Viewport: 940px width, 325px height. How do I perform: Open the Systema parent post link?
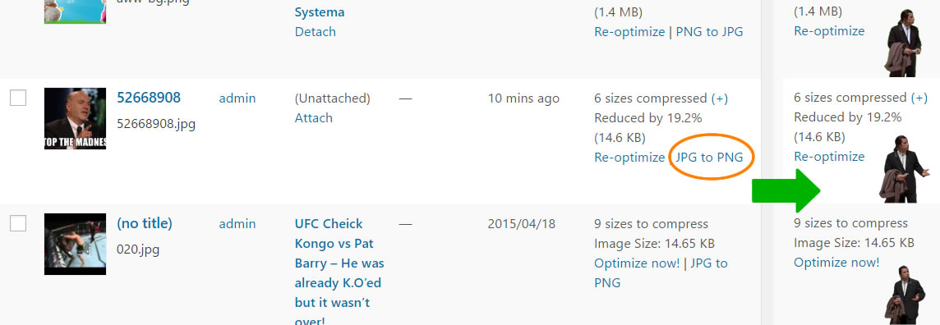tap(320, 12)
